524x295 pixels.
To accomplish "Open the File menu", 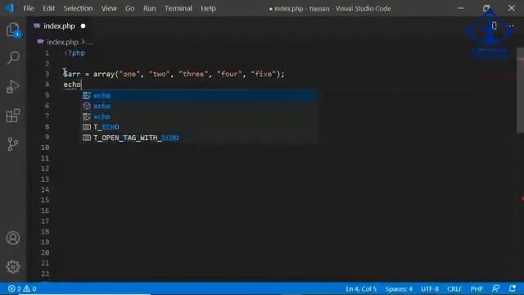I will point(29,8).
